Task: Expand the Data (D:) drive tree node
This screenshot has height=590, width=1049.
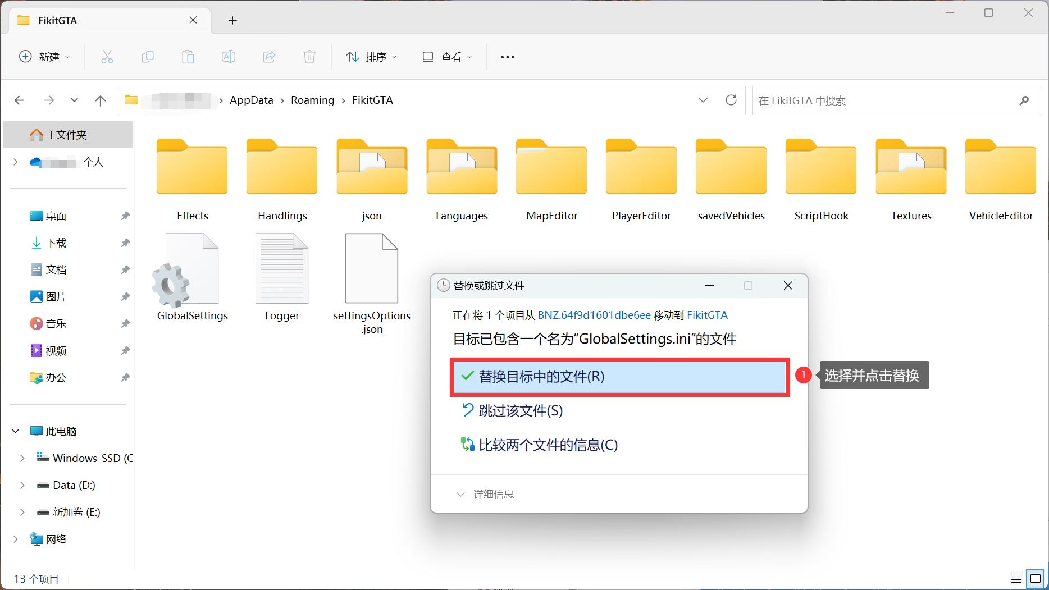Action: pyautogui.click(x=22, y=485)
